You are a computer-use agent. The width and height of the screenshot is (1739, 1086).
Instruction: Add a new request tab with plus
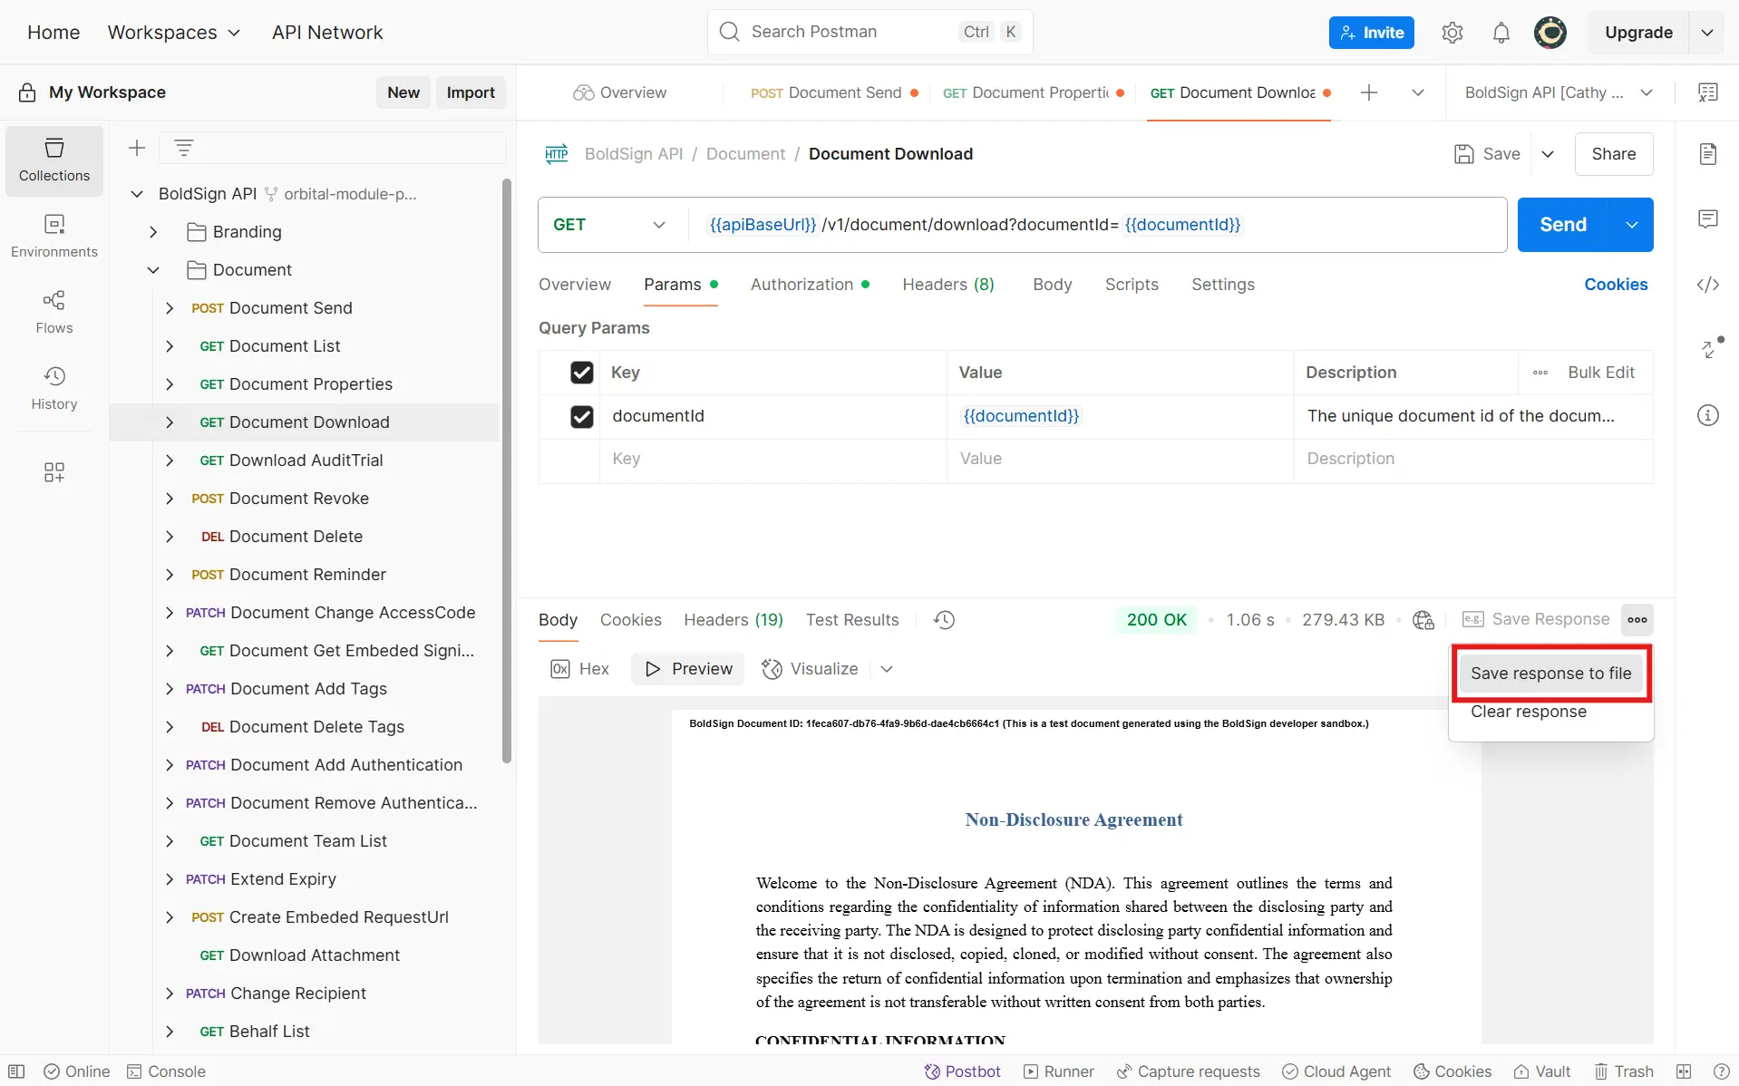(1369, 92)
